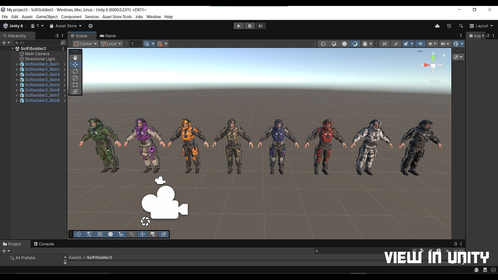Viewport: 498px width, 280px height.
Task: Toggle the scene gizmo rotation lock
Action: coord(444,55)
